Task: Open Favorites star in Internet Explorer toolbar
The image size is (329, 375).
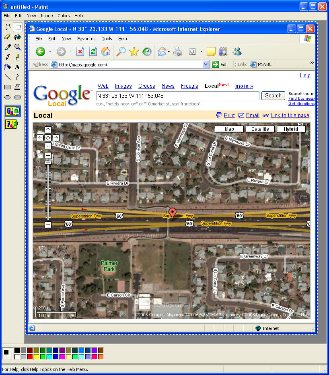Action: 134,52
